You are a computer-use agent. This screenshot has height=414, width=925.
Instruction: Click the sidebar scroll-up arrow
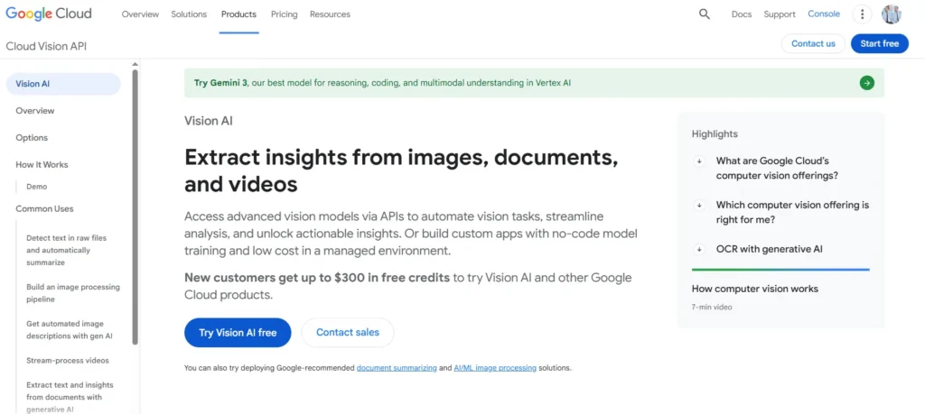pos(135,64)
